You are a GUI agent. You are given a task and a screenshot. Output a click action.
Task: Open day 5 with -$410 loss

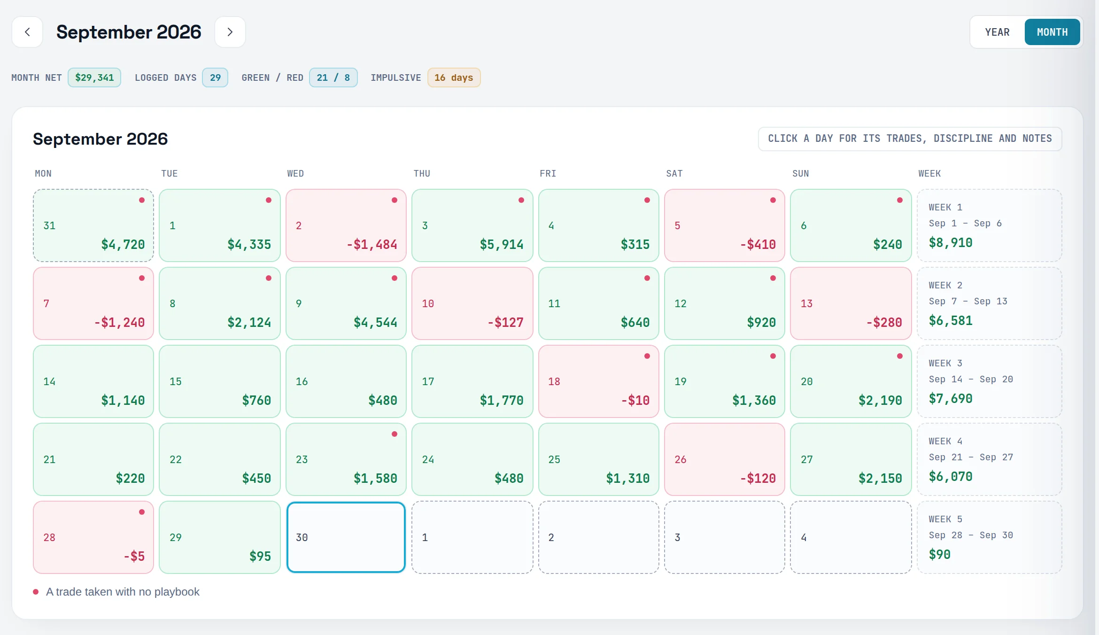tap(725, 225)
